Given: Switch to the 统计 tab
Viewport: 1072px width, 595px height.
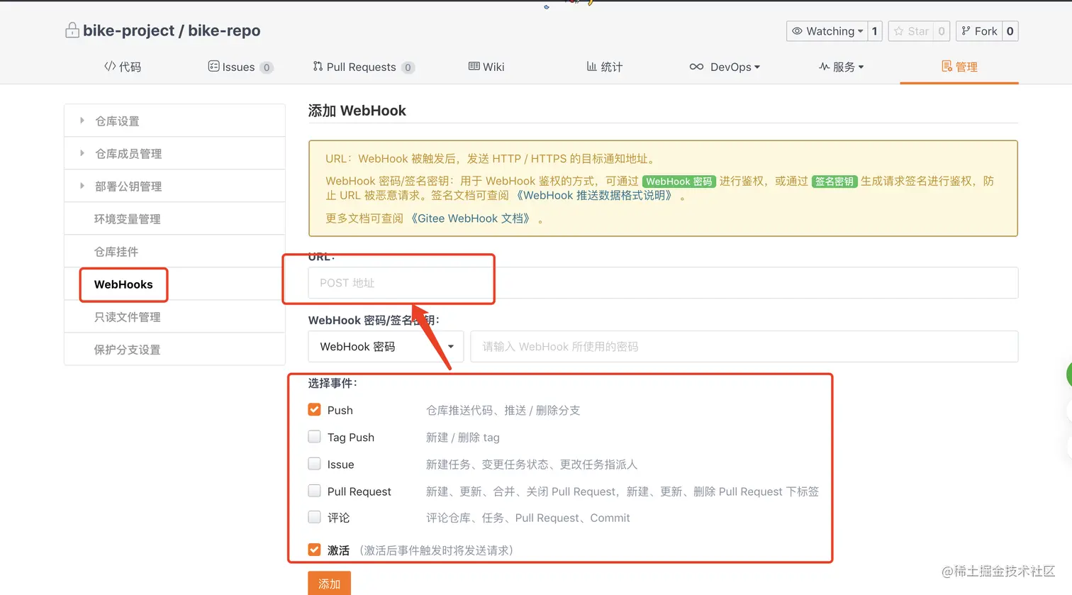Looking at the screenshot, I should (605, 67).
